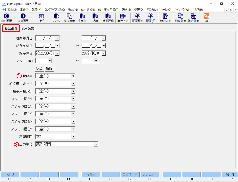Open the ツール(O) menu
The height and width of the screenshot is (182, 238).
pyautogui.click(x=166, y=9)
